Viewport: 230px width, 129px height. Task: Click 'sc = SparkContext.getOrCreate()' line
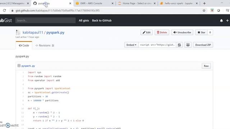click(49, 92)
